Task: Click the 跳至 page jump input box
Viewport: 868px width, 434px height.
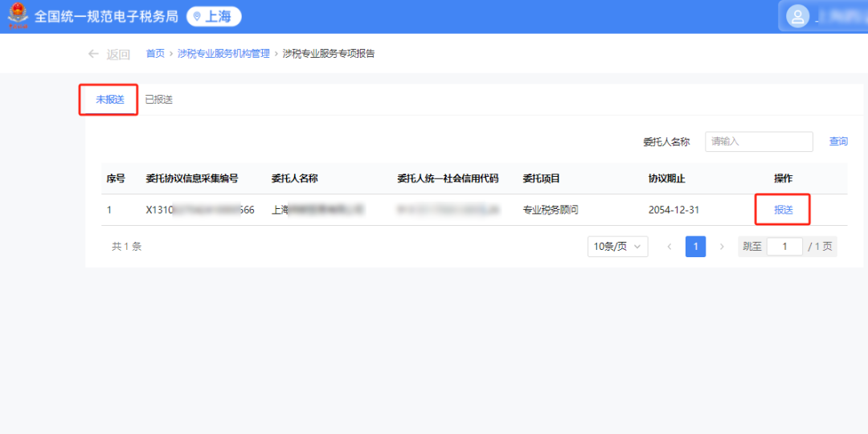Action: [x=784, y=247]
